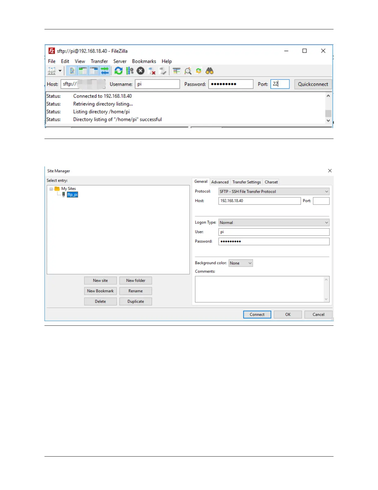Click the Duplicate button
Image resolution: width=378 pixels, height=490 pixels.
136,301
